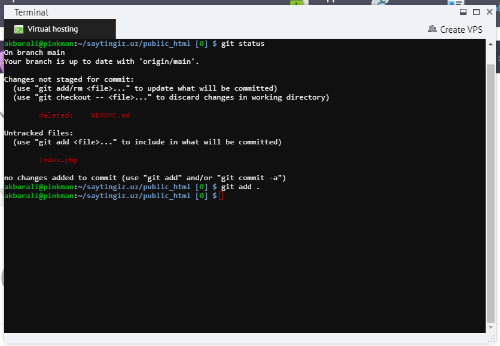Screen dimensions: 500x346
Task: Click 'Changes not staged for commit:' line
Action: 69,79
